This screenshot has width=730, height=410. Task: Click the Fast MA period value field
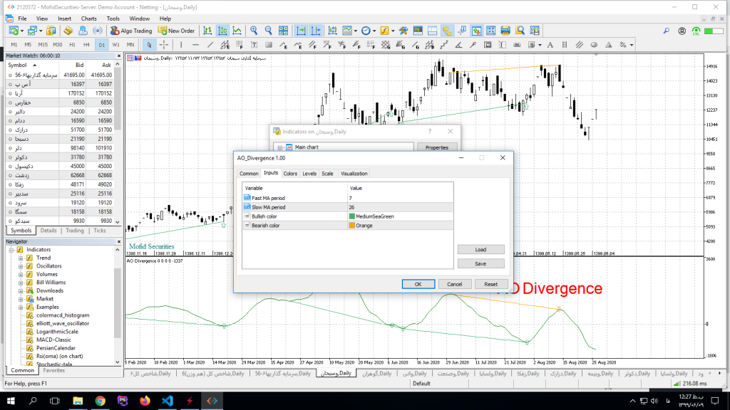[x=399, y=198]
